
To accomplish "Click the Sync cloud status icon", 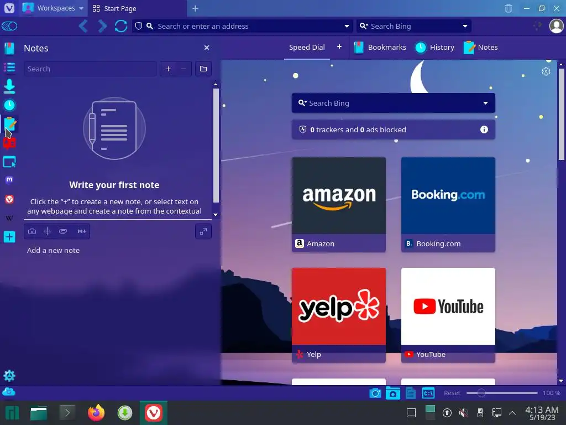I will pos(9,392).
